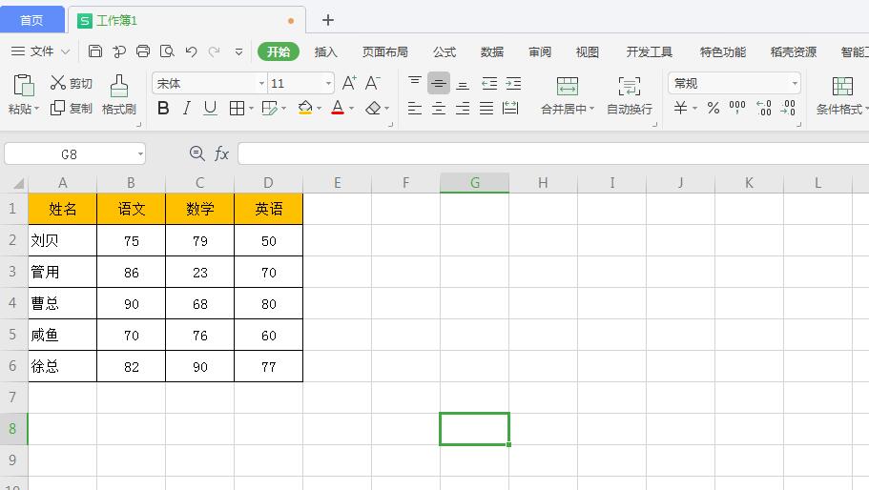Open the 文件 file menu
The width and height of the screenshot is (869, 490).
coord(40,51)
